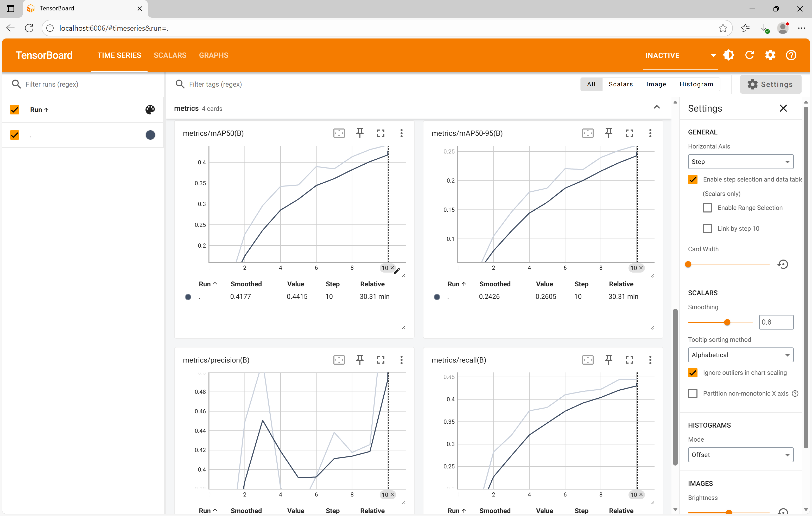Reload data with the refresh icon

(x=749, y=55)
